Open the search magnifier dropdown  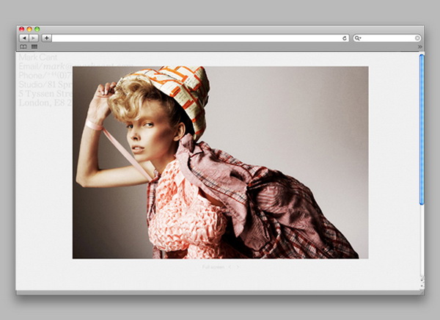tap(357, 38)
